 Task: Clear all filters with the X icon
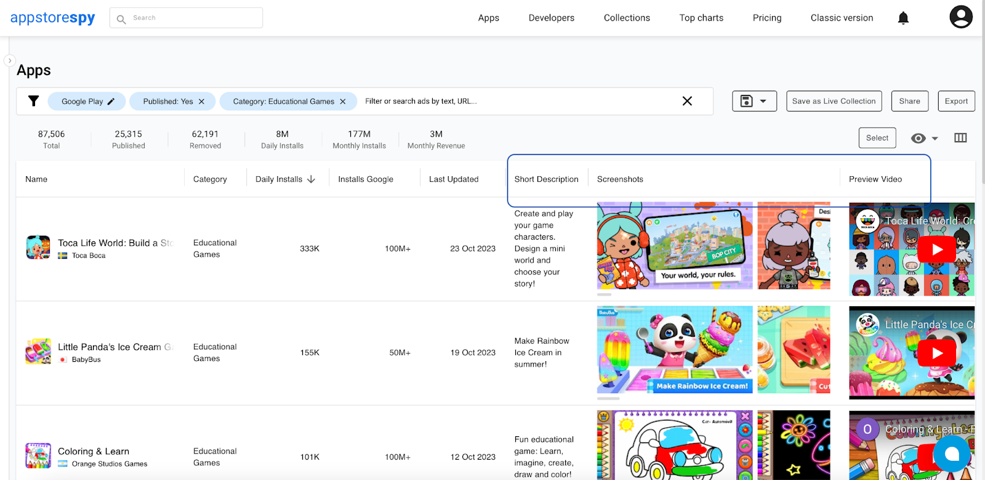(x=687, y=101)
